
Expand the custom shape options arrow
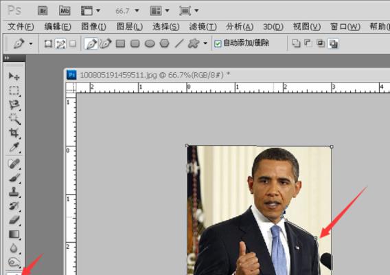[x=205, y=43]
